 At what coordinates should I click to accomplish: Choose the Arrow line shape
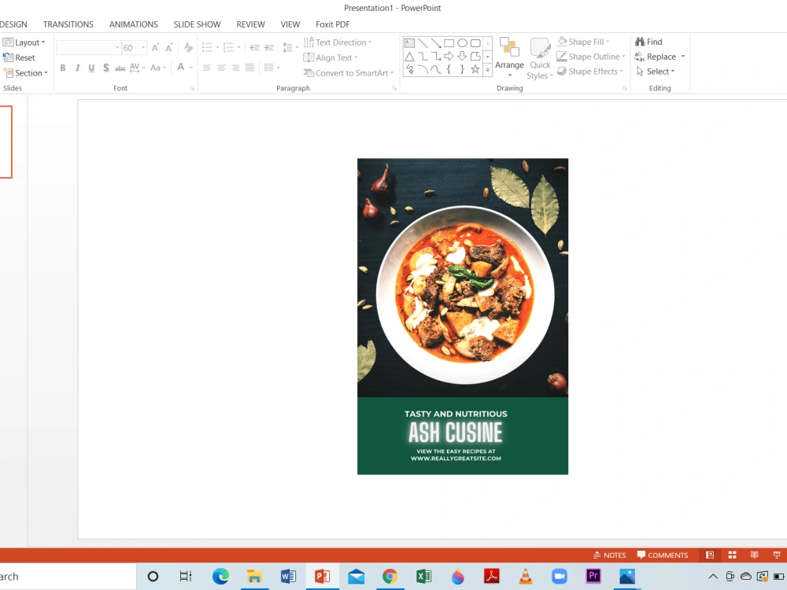coord(436,43)
